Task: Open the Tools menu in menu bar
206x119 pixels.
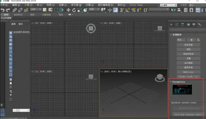Action: pos(28,5)
